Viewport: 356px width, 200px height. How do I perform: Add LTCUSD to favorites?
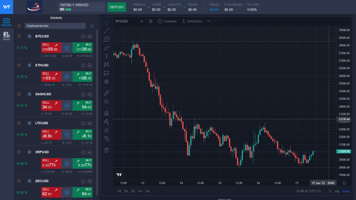[19, 123]
